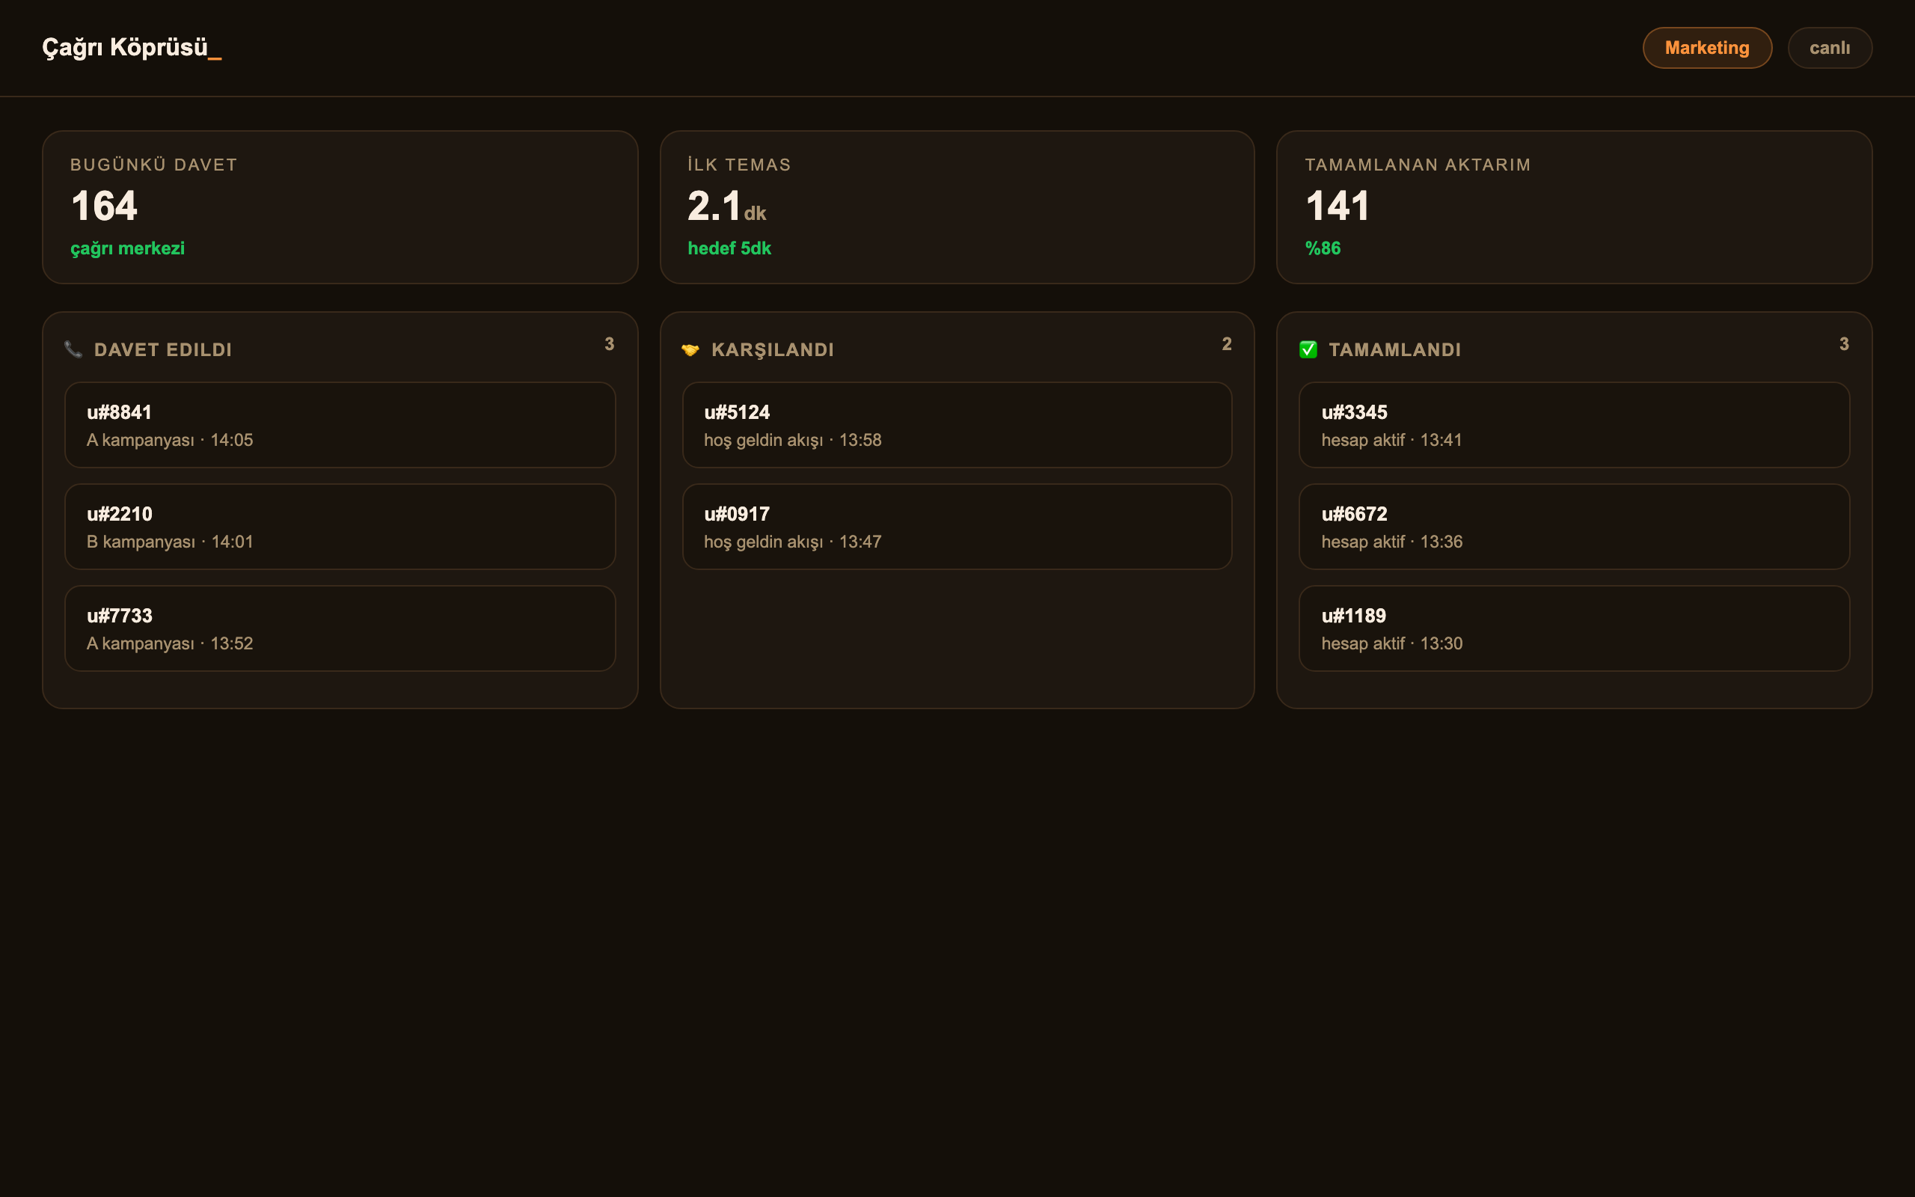Click the Tamamlanan Aktarım value 141

[x=1338, y=206]
